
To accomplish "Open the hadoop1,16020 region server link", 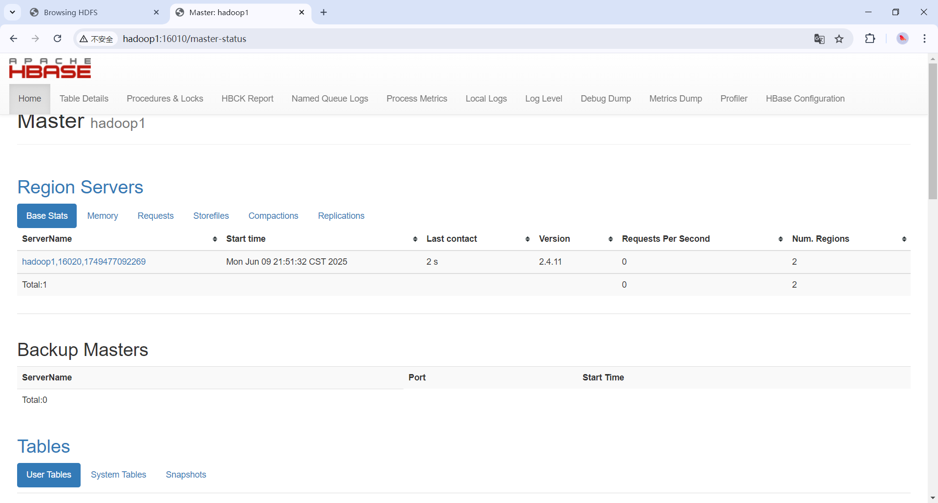I will coord(84,262).
